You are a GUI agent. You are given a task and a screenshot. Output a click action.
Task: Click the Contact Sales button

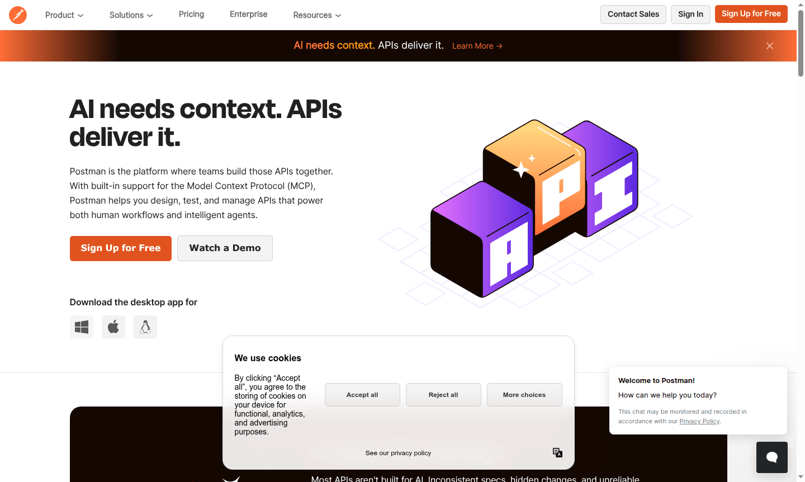(x=633, y=14)
